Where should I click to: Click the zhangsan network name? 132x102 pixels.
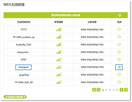23,67
